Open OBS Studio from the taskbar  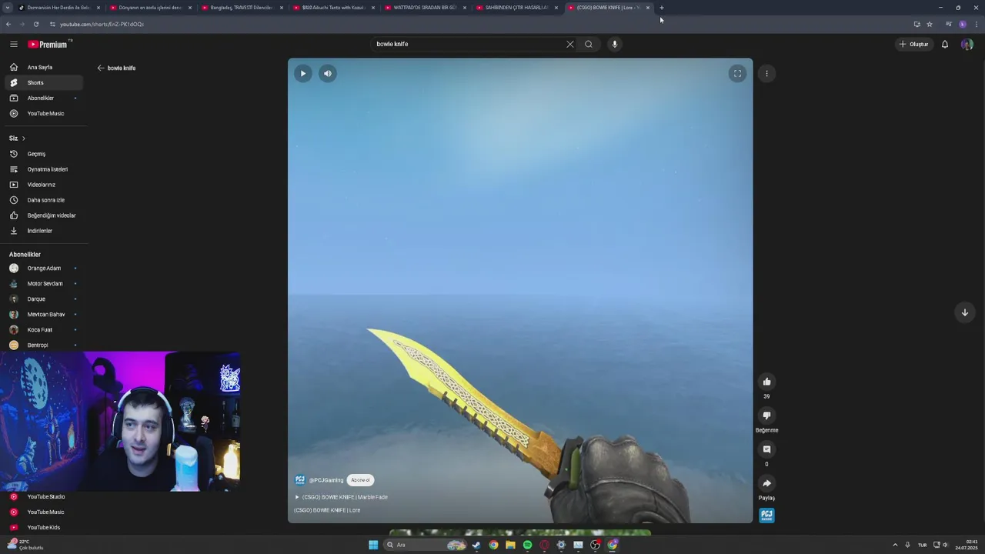point(595,545)
